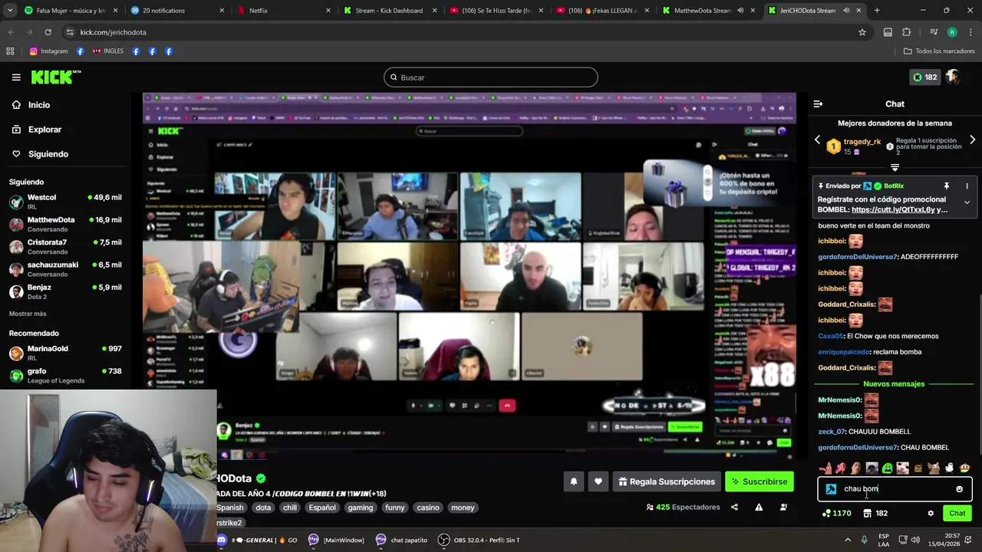982x552 pixels.
Task: Open the browser extensions puzzle icon
Action: pos(907,32)
